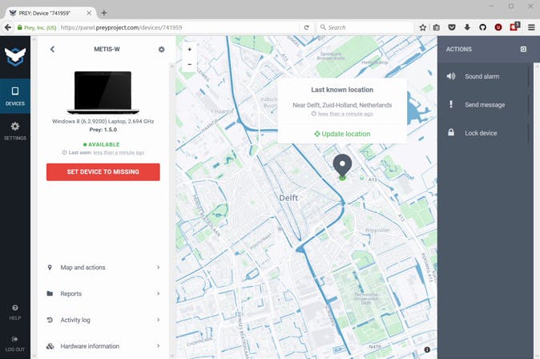Open the browser downloads arrow
The width and height of the screenshot is (540, 359).
coord(467,27)
